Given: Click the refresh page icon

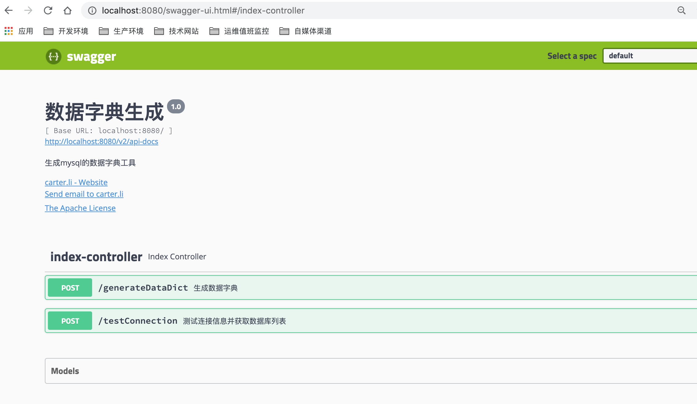Looking at the screenshot, I should point(48,11).
